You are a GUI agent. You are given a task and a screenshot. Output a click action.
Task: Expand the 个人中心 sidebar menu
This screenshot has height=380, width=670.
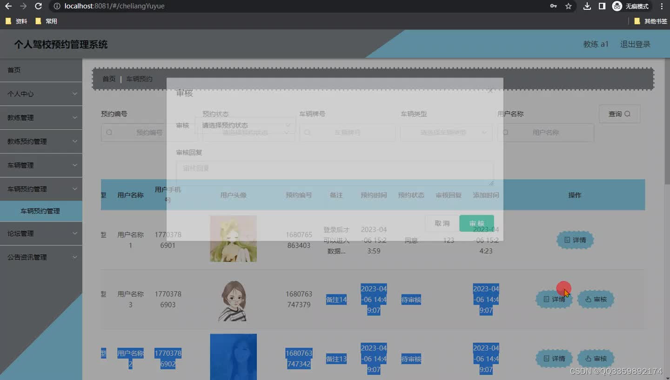click(x=41, y=94)
